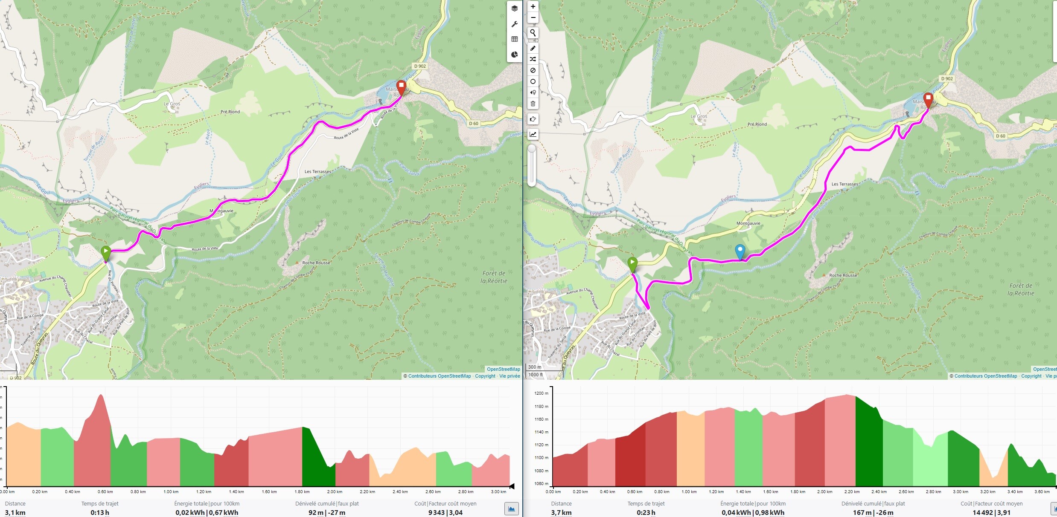This screenshot has width=1057, height=517.
Task: Open the map layers panel
Action: tap(514, 9)
